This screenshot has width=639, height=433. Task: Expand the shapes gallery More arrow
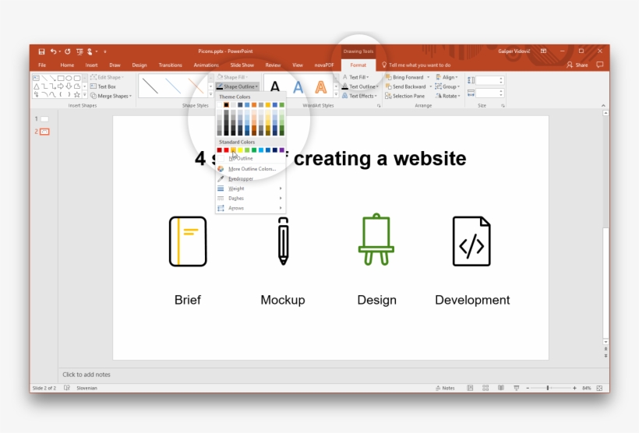[85, 94]
